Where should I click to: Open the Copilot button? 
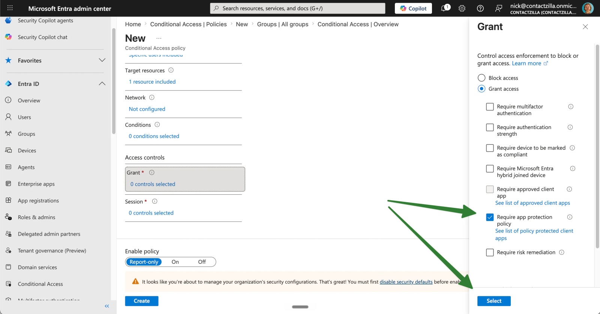[x=413, y=8]
